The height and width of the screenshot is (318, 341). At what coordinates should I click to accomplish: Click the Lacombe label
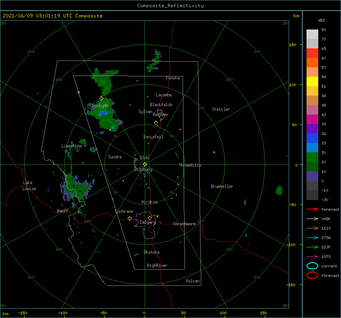(164, 95)
